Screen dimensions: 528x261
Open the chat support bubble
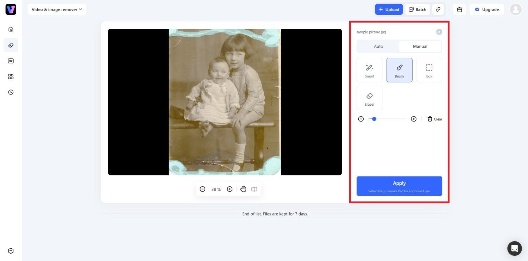click(514, 248)
